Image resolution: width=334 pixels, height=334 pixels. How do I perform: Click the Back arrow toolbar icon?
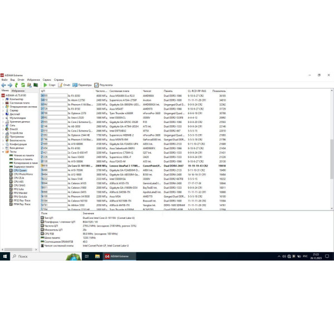pos(4,85)
